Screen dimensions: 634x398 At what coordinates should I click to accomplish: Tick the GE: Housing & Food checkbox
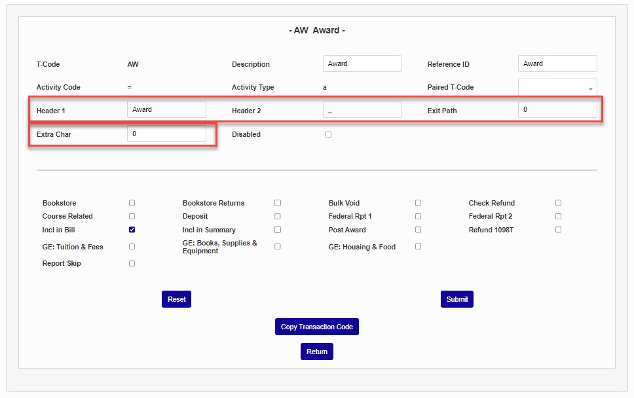click(419, 247)
